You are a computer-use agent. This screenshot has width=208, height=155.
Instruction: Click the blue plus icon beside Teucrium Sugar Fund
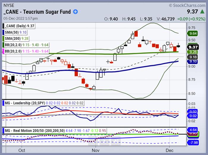75,12
